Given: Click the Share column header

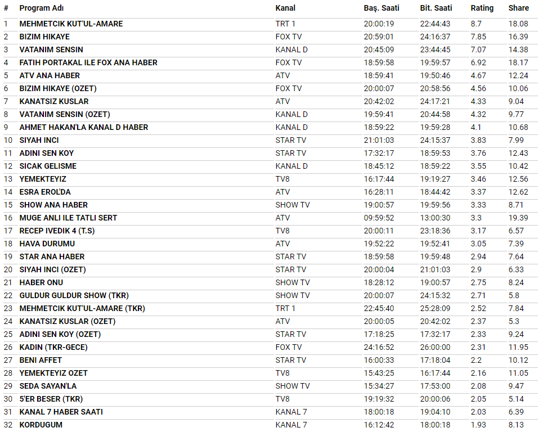Looking at the screenshot, I should (518, 8).
